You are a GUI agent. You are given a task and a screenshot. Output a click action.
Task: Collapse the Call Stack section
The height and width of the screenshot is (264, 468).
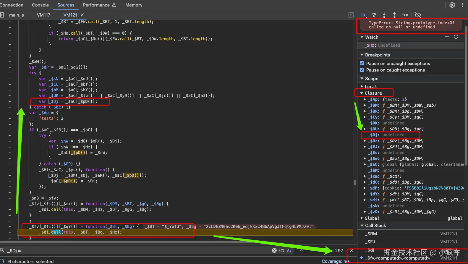362,226
